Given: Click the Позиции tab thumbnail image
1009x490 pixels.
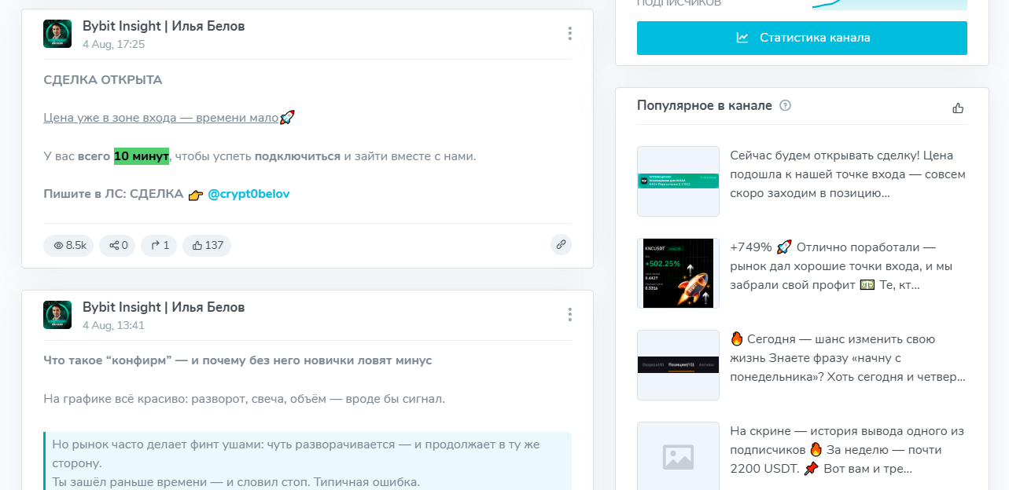Looking at the screenshot, I should (x=678, y=365).
